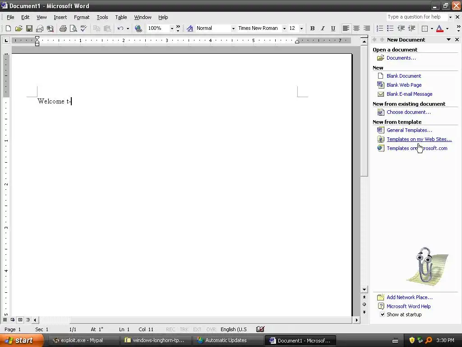Image resolution: width=462 pixels, height=347 pixels.
Task: Toggle Italic formatting
Action: click(323, 28)
